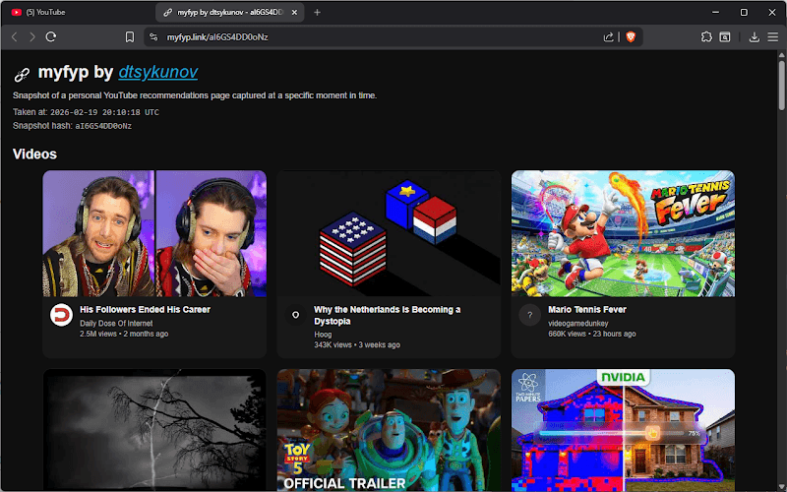Screen dimensions: 787x492
Task: Click the timestamp '2026-02-19 20:10:18 UTC'
Action: tap(104, 112)
